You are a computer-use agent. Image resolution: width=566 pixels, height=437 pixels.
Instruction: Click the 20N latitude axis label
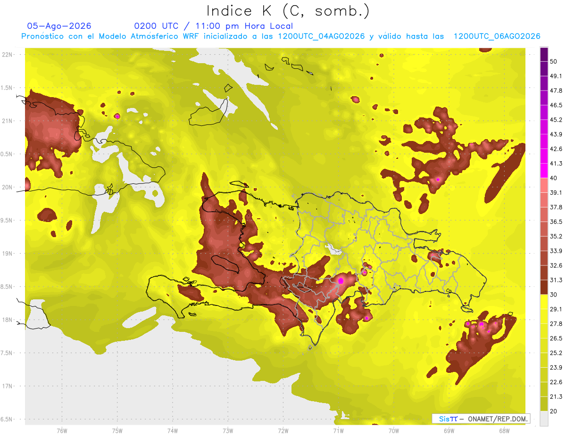click(7, 187)
